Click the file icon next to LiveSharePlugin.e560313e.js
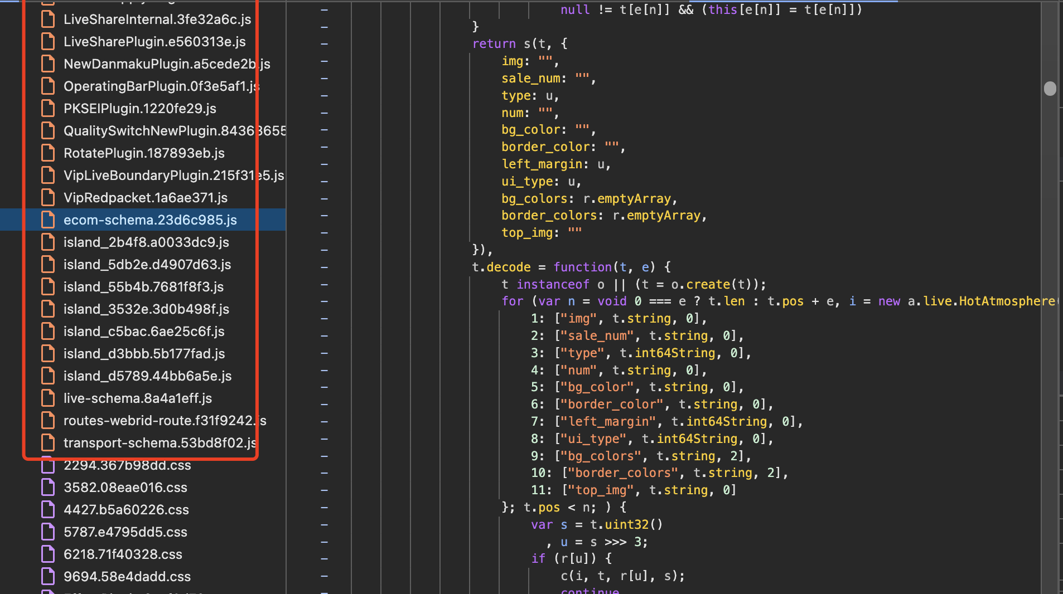Screen dimensions: 1063x594 (x=48, y=41)
